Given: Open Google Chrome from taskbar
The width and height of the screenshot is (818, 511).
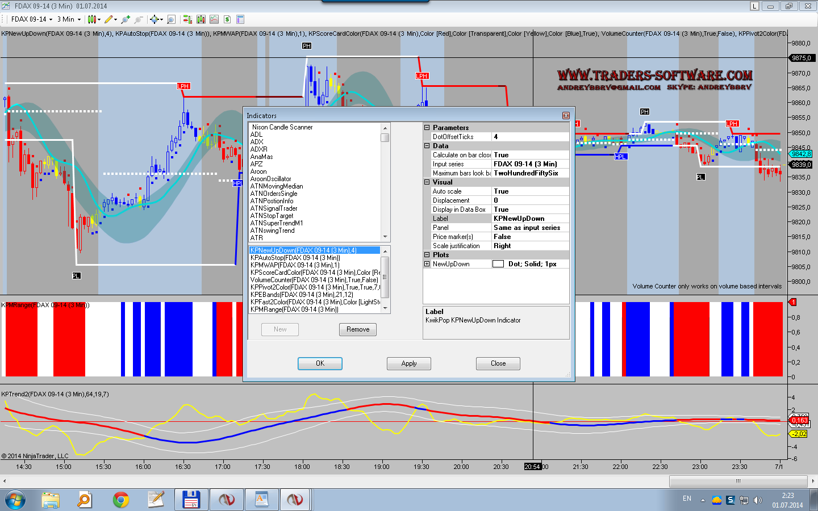Looking at the screenshot, I should tap(120, 500).
